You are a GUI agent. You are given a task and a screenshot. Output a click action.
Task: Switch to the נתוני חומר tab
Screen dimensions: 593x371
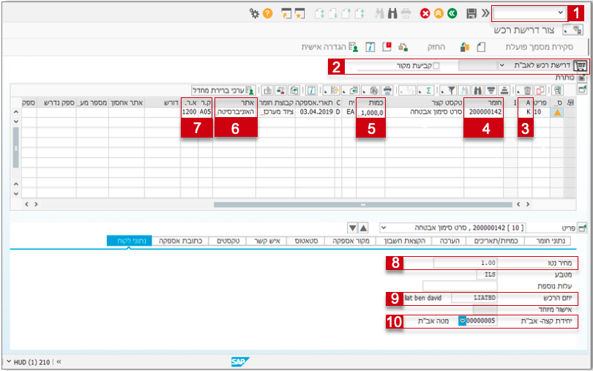click(551, 241)
